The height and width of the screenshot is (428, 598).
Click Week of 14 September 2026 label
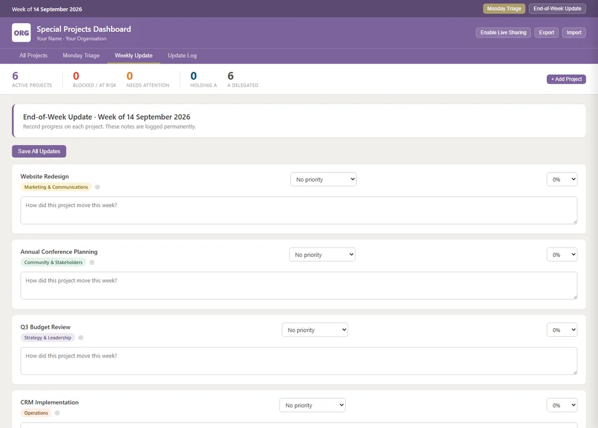click(x=47, y=9)
